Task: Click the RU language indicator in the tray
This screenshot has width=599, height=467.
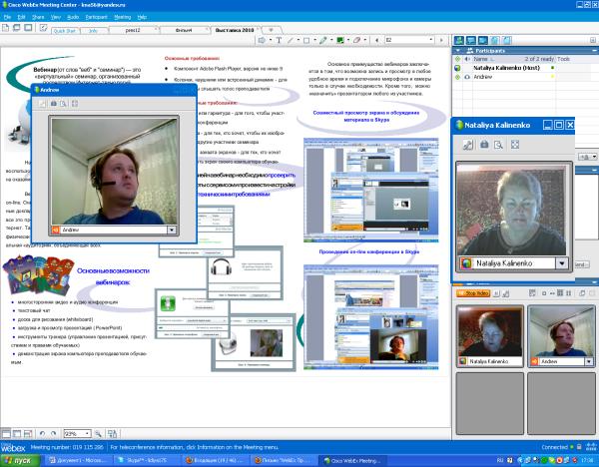Action: click(500, 460)
